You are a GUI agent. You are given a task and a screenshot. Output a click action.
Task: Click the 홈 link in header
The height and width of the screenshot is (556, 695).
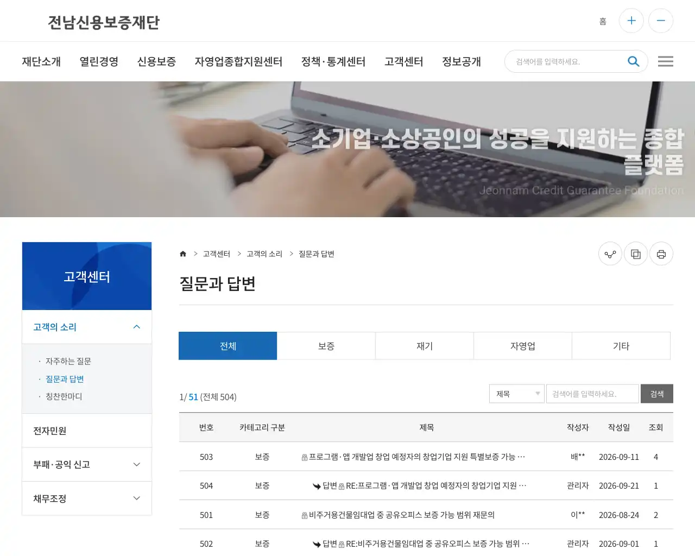(x=603, y=21)
